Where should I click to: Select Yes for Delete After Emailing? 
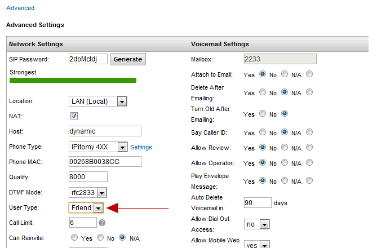263,92
